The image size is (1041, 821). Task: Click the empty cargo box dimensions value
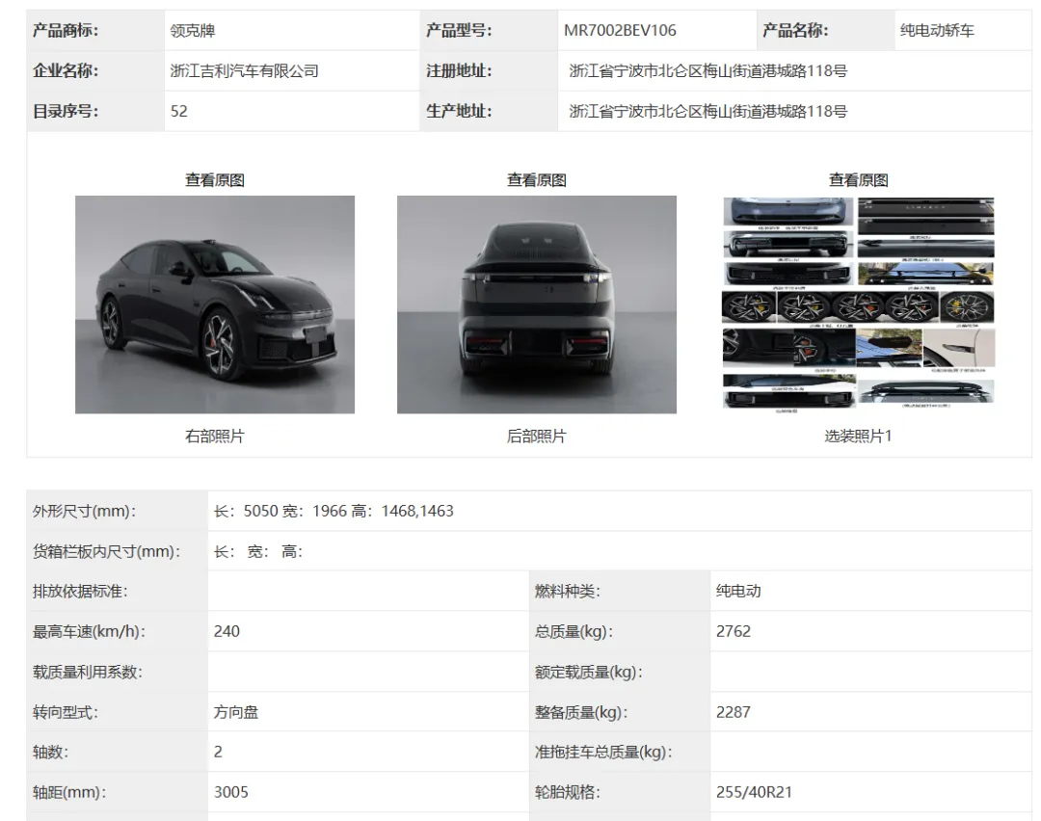click(x=257, y=551)
